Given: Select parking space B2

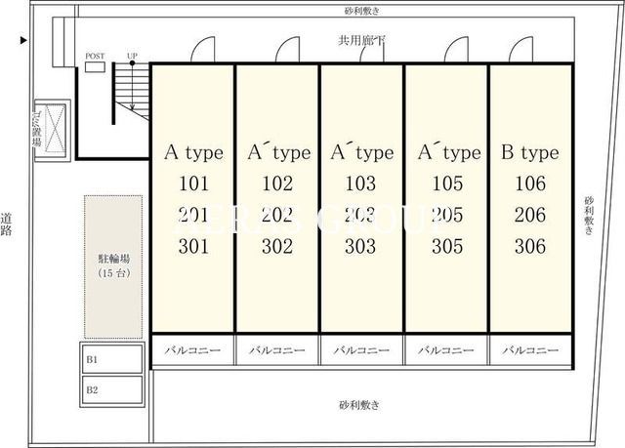Looking at the screenshot, I should pos(112,389).
